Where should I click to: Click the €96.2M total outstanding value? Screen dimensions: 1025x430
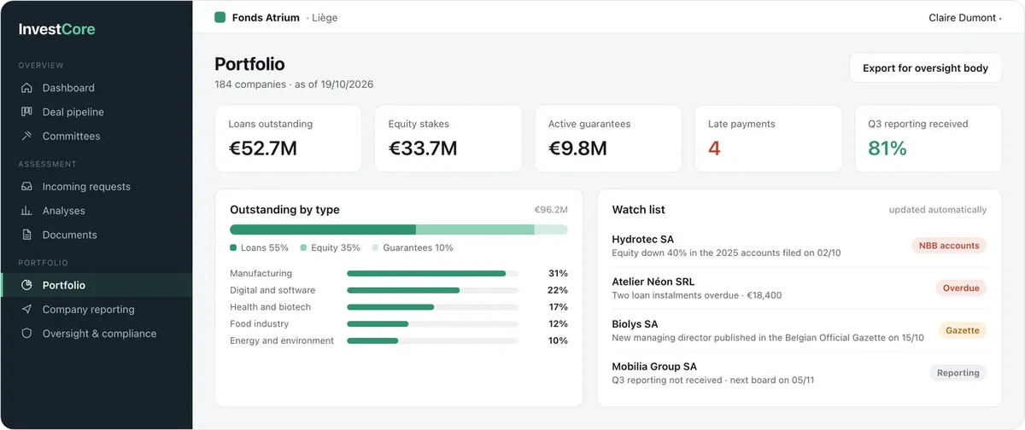point(551,210)
